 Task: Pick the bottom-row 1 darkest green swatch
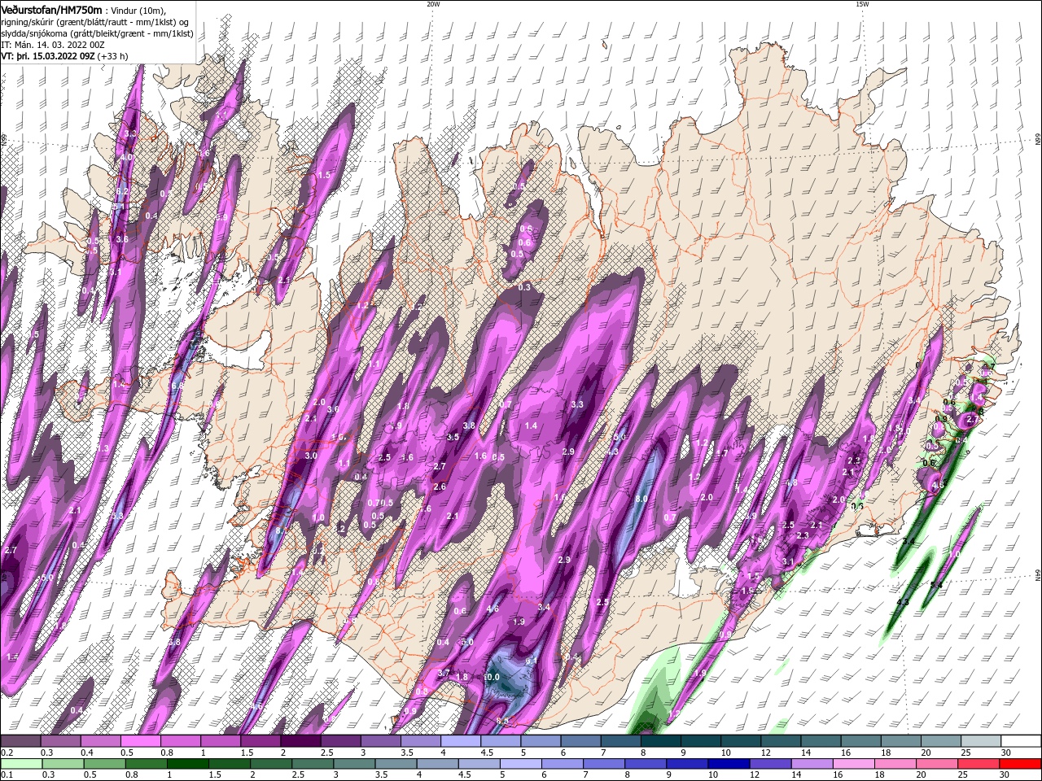pos(187,764)
